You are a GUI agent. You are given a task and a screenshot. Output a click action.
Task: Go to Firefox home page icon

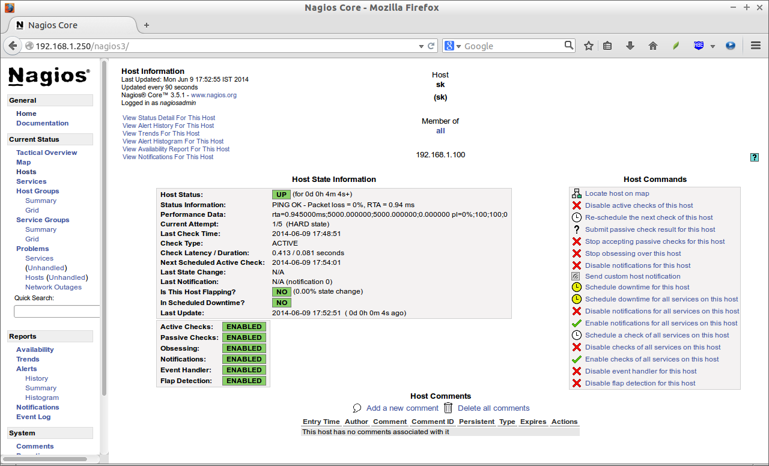[653, 46]
